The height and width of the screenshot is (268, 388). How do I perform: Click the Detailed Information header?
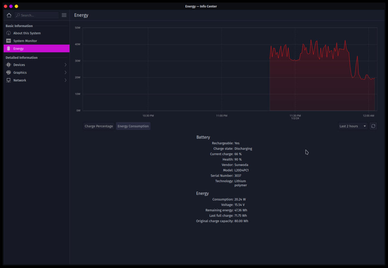(x=21, y=57)
